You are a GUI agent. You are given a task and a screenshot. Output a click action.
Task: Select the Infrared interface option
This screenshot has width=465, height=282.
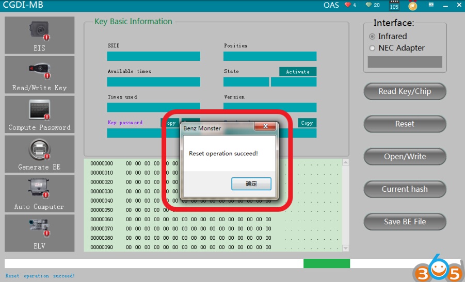(x=372, y=37)
